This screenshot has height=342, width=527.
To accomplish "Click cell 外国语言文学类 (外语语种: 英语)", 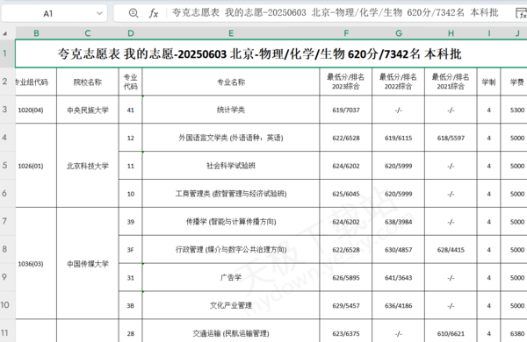I will tap(231, 138).
